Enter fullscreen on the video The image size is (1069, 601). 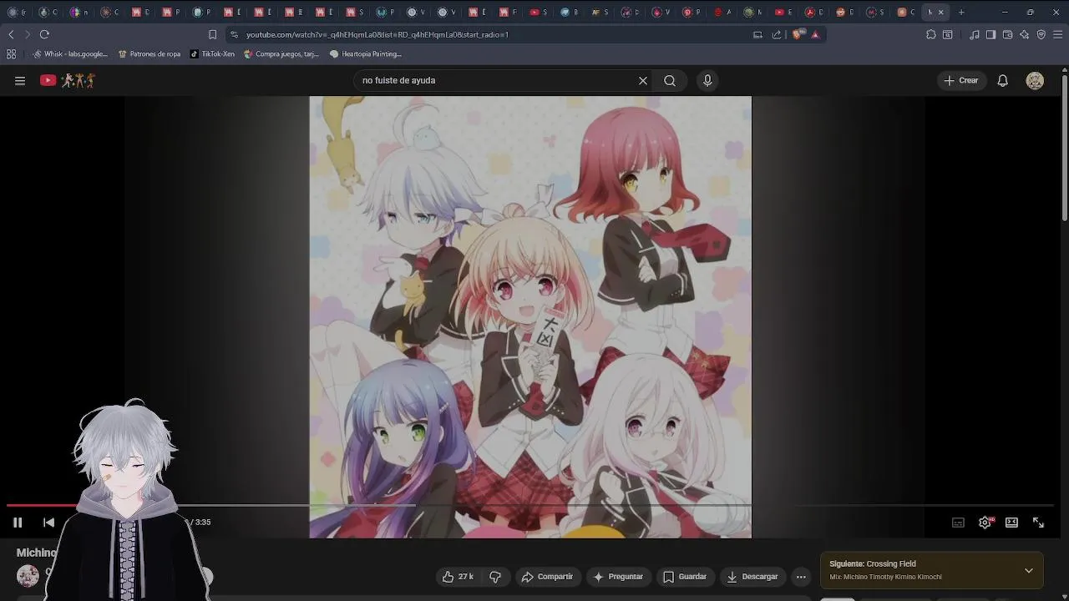pos(1038,523)
